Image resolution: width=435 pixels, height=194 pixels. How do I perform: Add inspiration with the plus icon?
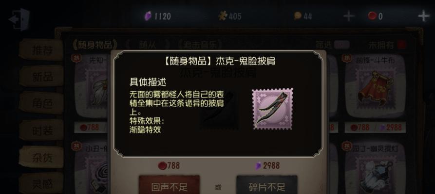[349, 16]
